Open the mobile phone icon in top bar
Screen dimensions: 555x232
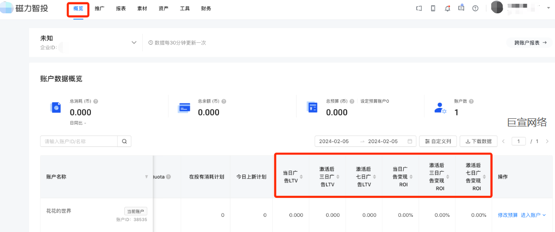pos(433,9)
